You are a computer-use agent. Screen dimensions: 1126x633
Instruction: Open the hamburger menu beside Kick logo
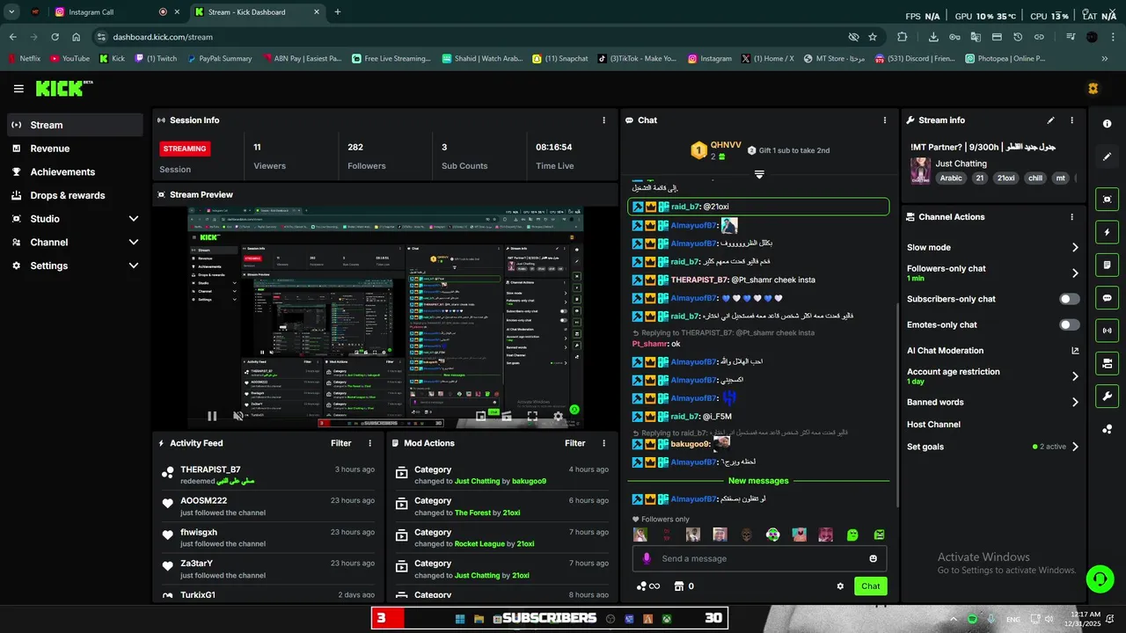[x=18, y=89]
